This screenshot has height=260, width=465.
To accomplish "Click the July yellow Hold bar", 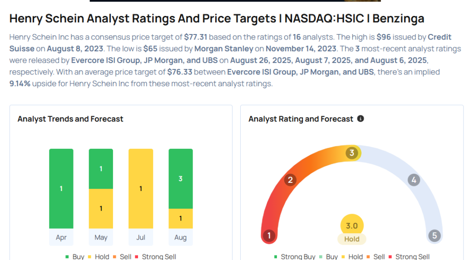I will point(141,189).
